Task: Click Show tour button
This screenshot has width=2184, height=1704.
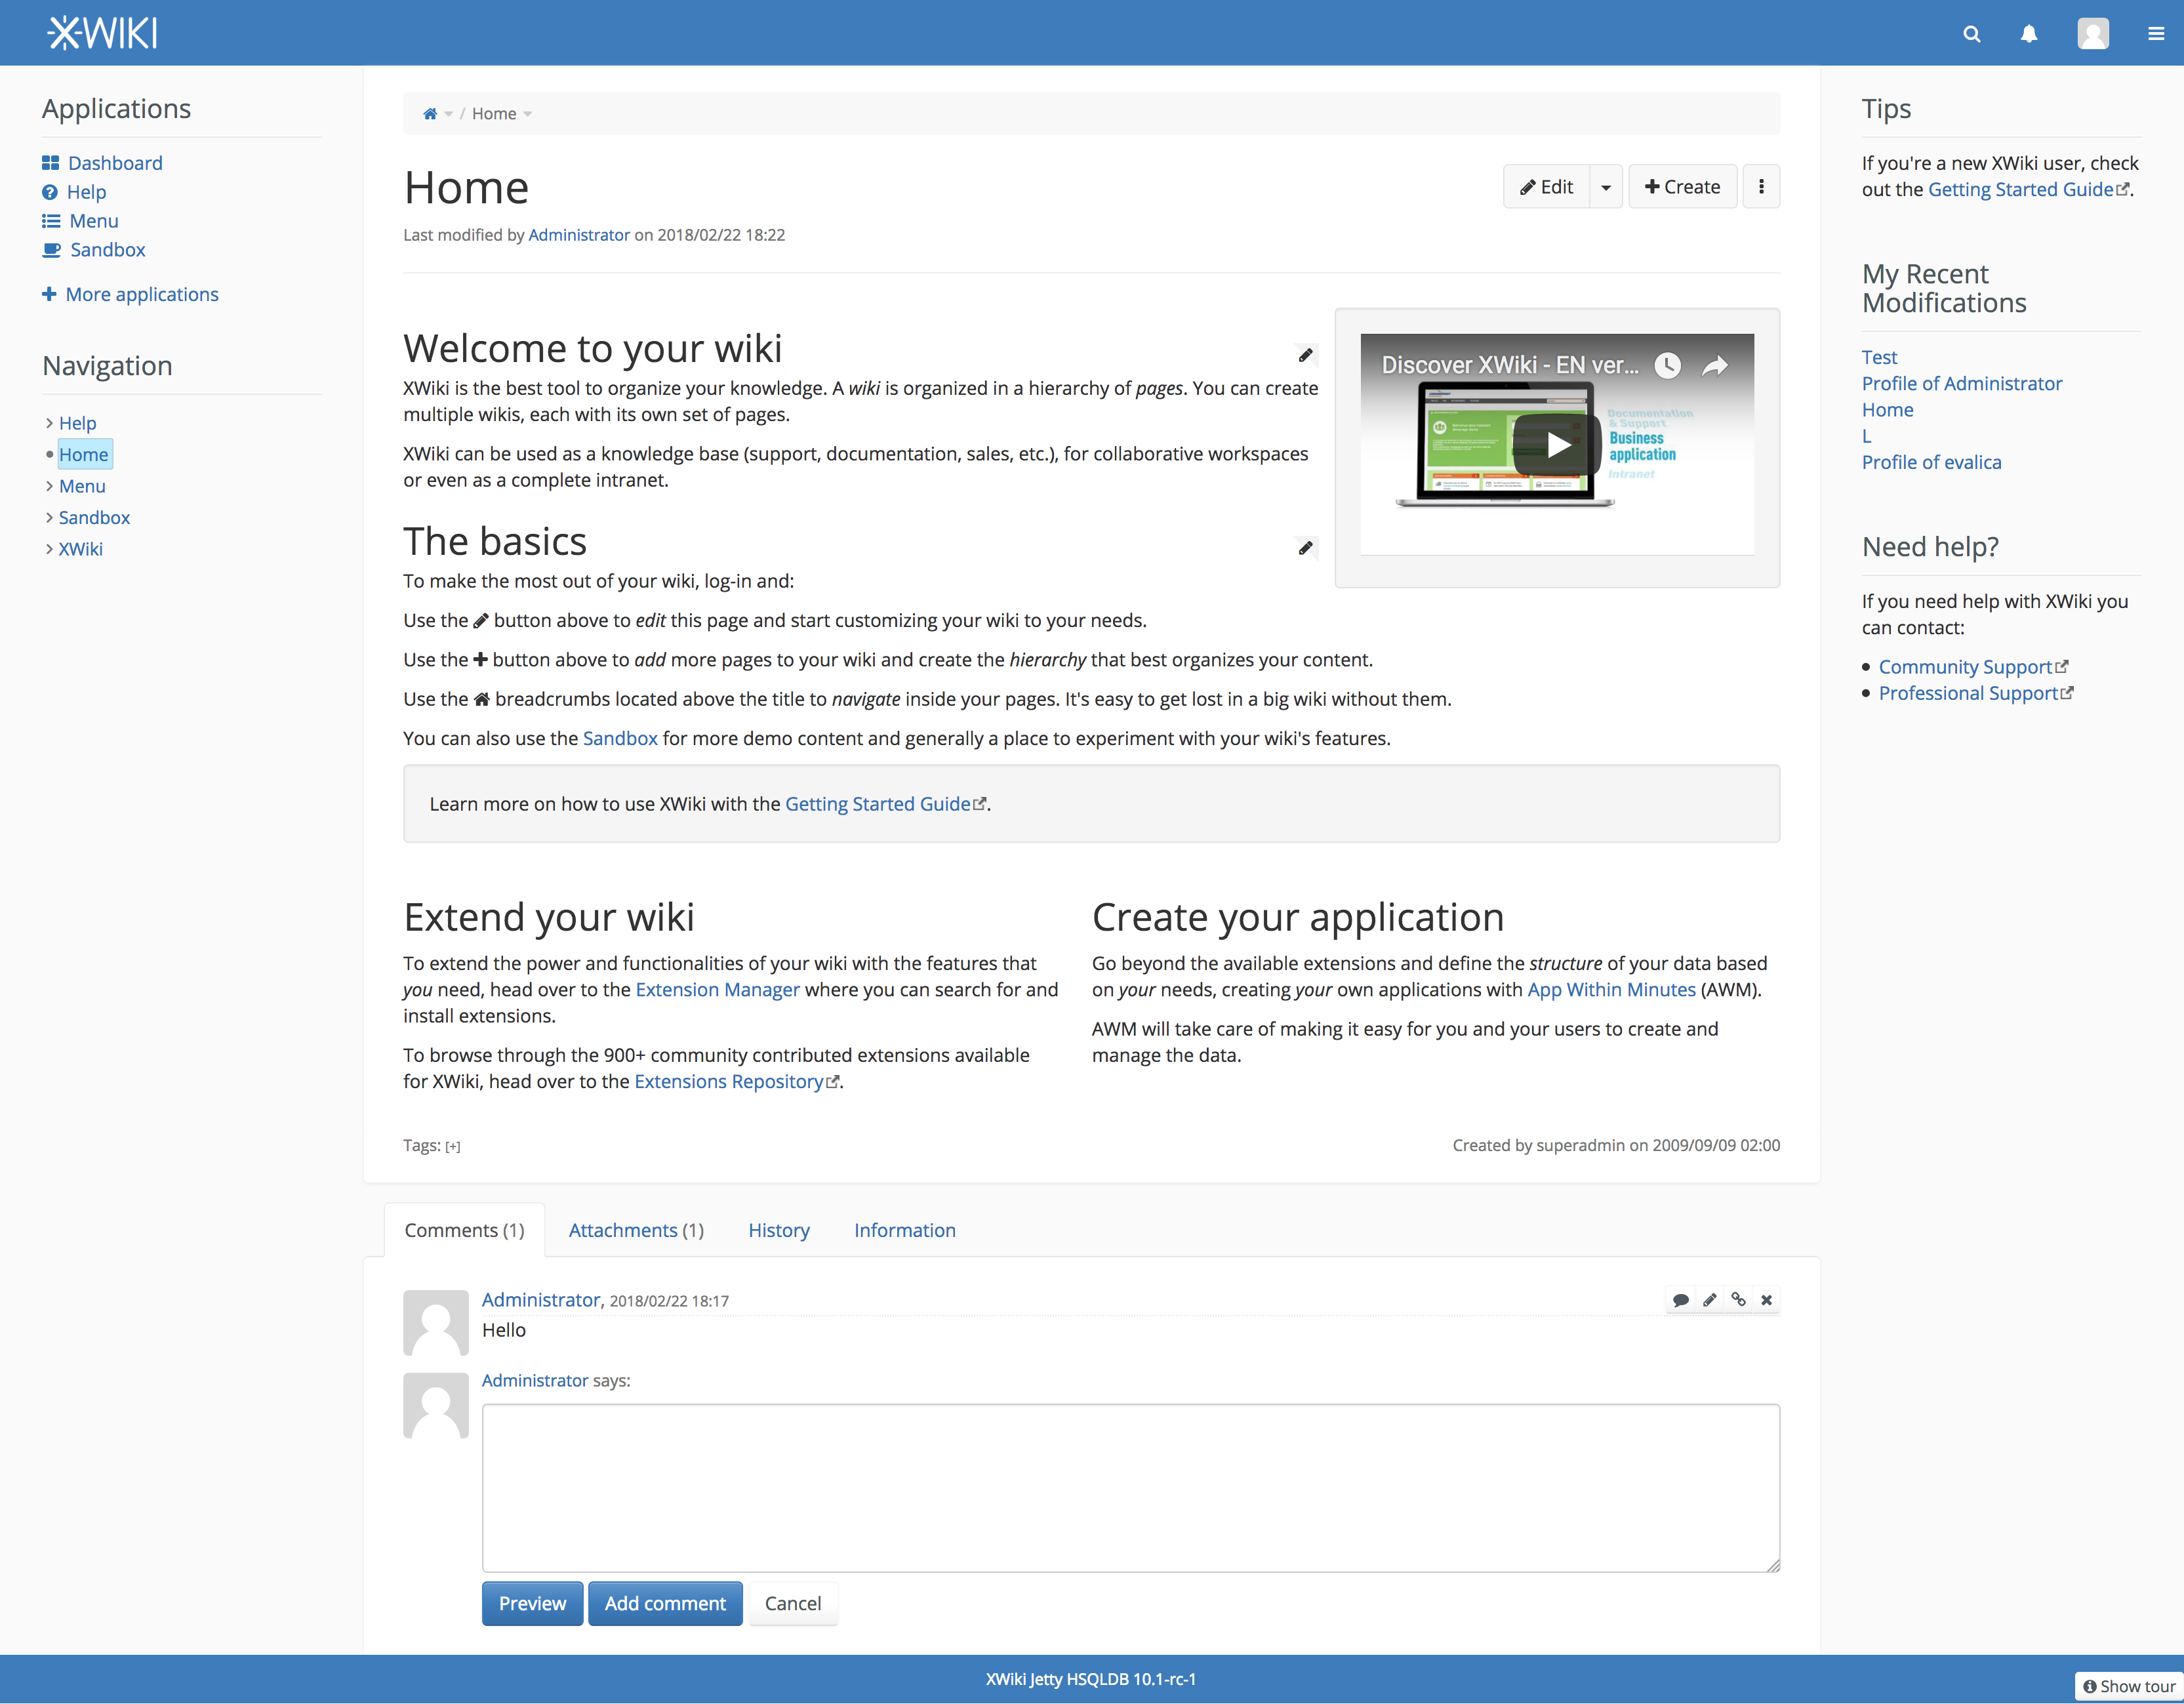Action: tap(2129, 1686)
